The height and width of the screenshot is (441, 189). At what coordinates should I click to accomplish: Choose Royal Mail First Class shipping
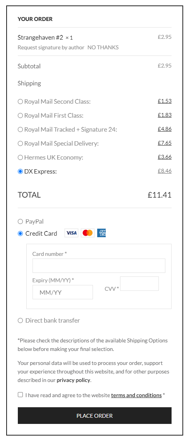point(20,116)
